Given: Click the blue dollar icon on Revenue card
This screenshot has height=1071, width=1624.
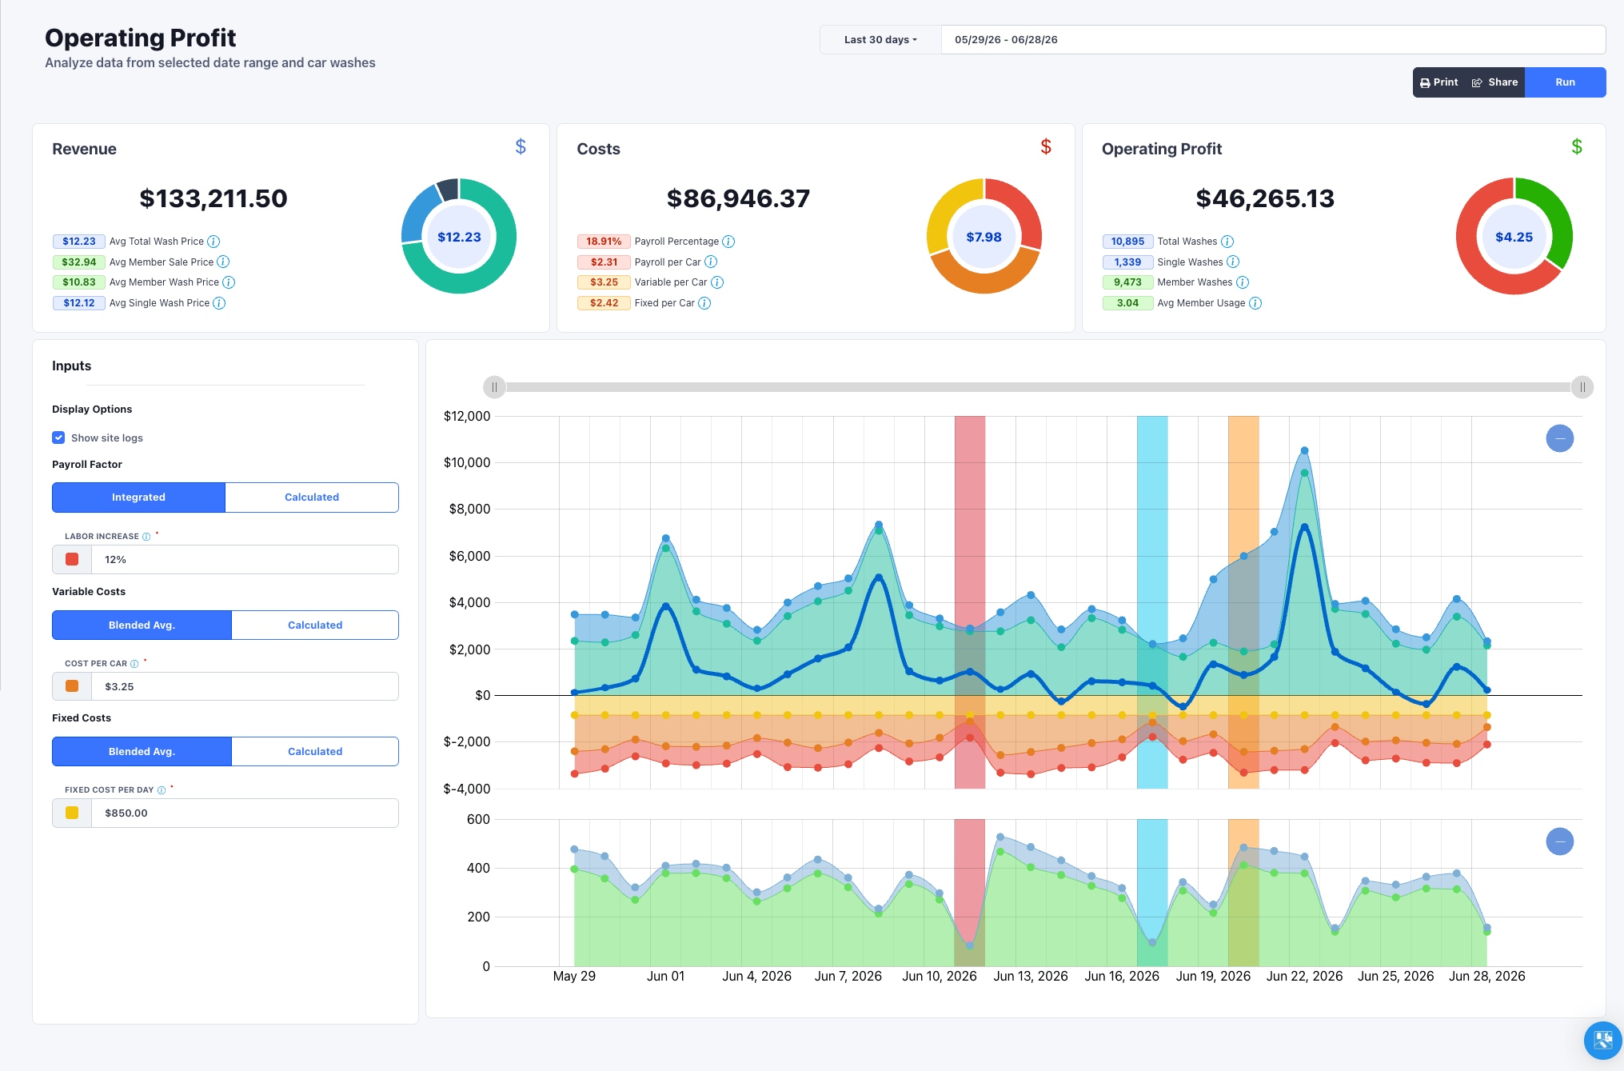Looking at the screenshot, I should (521, 146).
